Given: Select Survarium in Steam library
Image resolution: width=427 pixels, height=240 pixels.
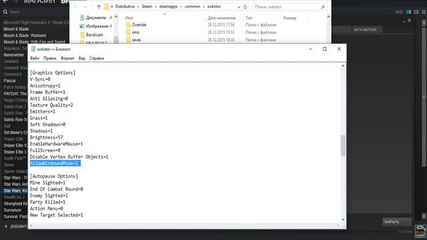Looking at the screenshot, I should click(12, 211).
